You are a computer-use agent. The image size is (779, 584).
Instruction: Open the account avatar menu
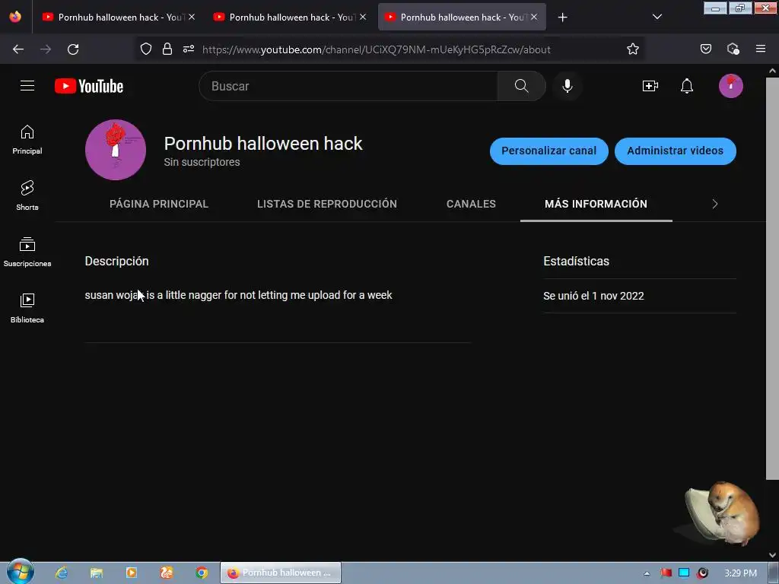click(731, 86)
